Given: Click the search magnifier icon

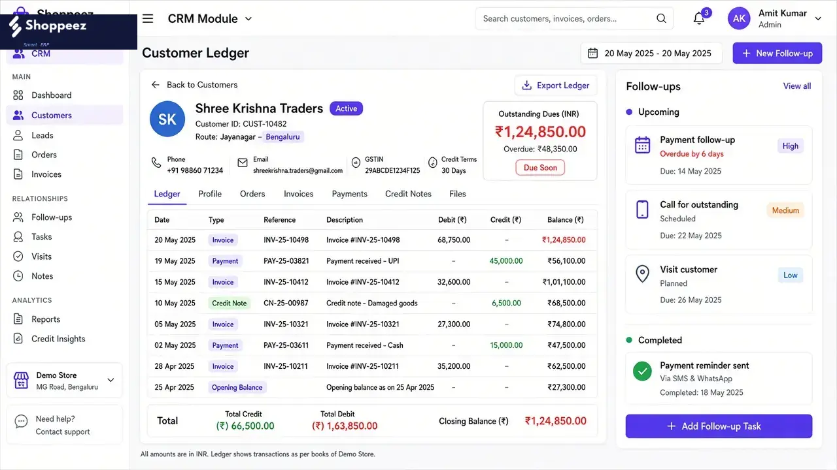Looking at the screenshot, I should pyautogui.click(x=661, y=18).
